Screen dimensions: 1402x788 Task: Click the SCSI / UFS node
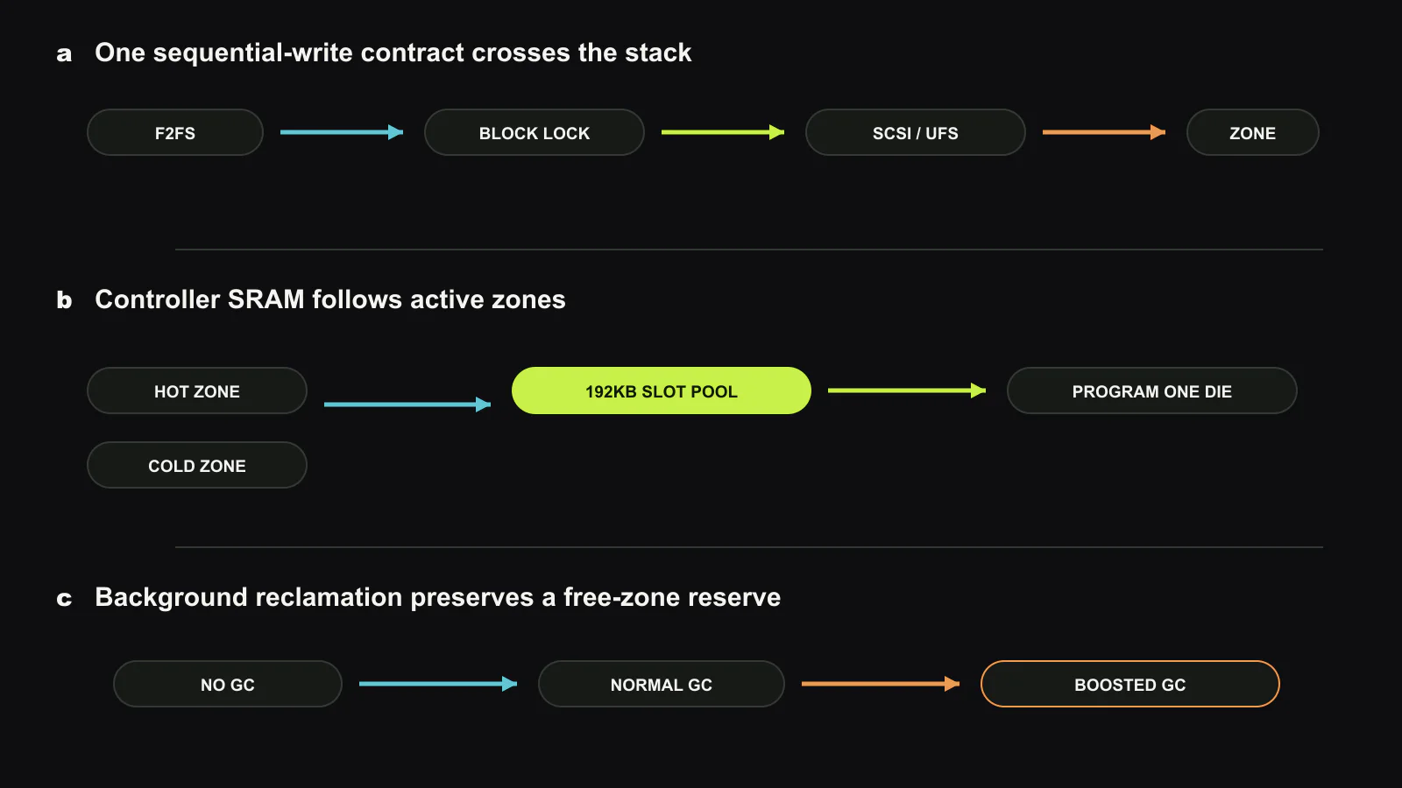(916, 132)
